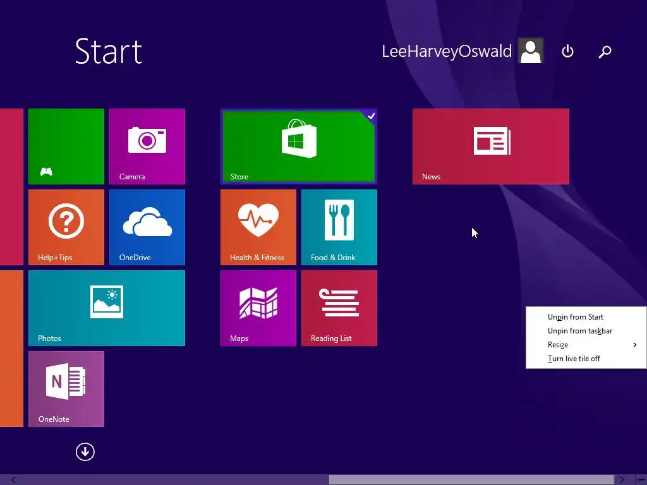Expand the Resize submenu arrow

pos(635,345)
